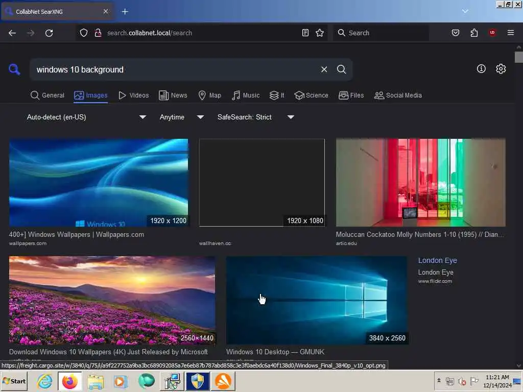Click the artic.edu source text

[346, 243]
